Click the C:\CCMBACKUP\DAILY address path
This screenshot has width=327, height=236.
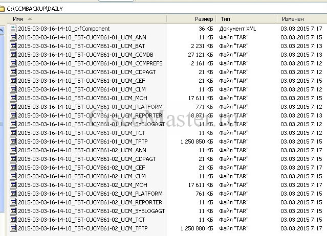click(35, 9)
